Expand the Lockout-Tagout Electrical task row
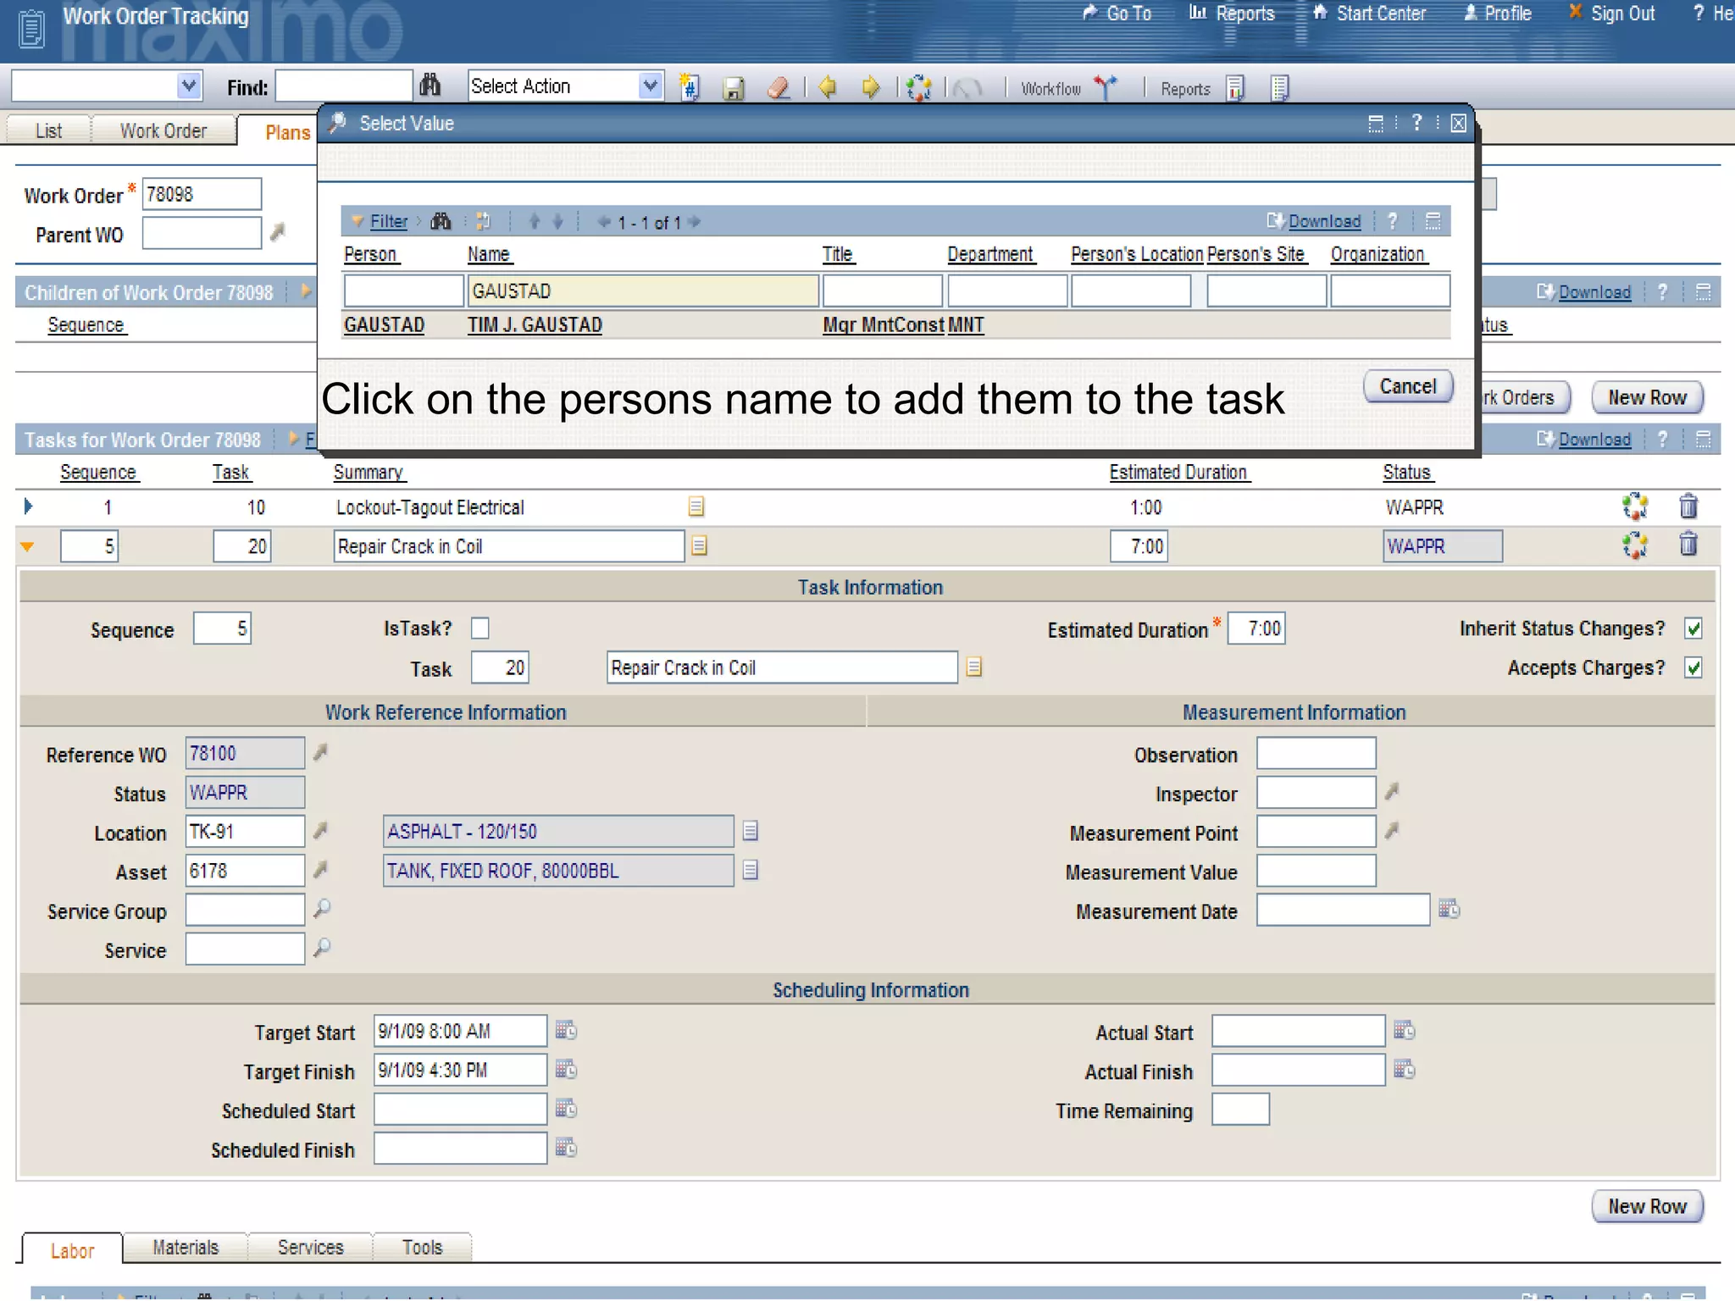This screenshot has width=1735, height=1301. (28, 507)
